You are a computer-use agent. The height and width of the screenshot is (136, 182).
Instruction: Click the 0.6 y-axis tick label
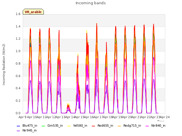click(x=18, y=76)
